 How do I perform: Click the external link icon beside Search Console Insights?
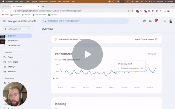coord(156,39)
